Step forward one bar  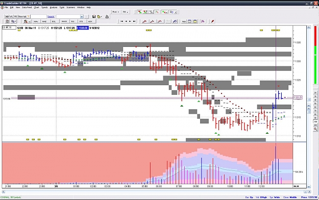(x=130, y=21)
